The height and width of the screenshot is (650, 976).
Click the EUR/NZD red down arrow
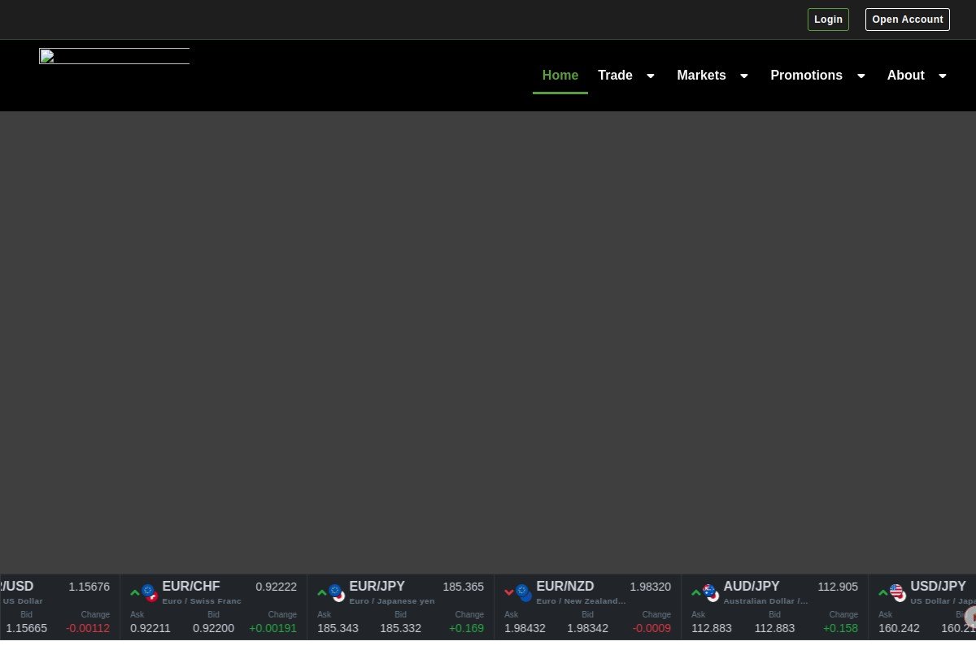pos(509,592)
